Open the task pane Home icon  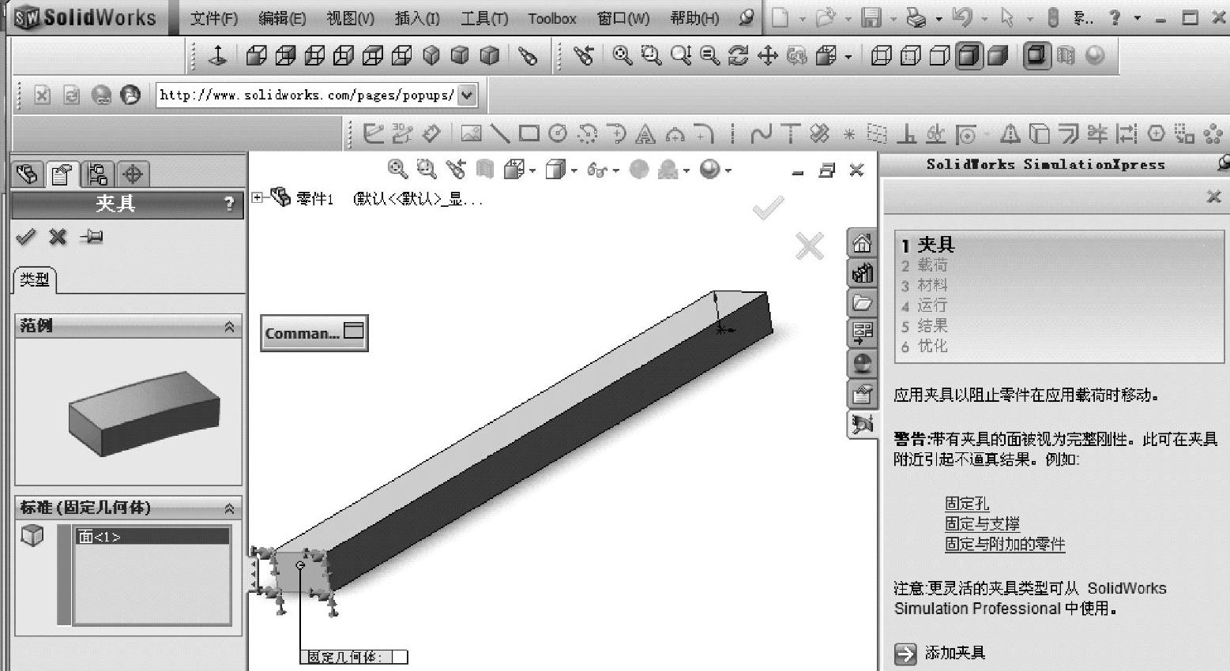(862, 243)
